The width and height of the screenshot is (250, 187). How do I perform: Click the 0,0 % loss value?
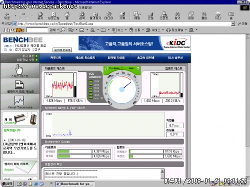(174, 134)
